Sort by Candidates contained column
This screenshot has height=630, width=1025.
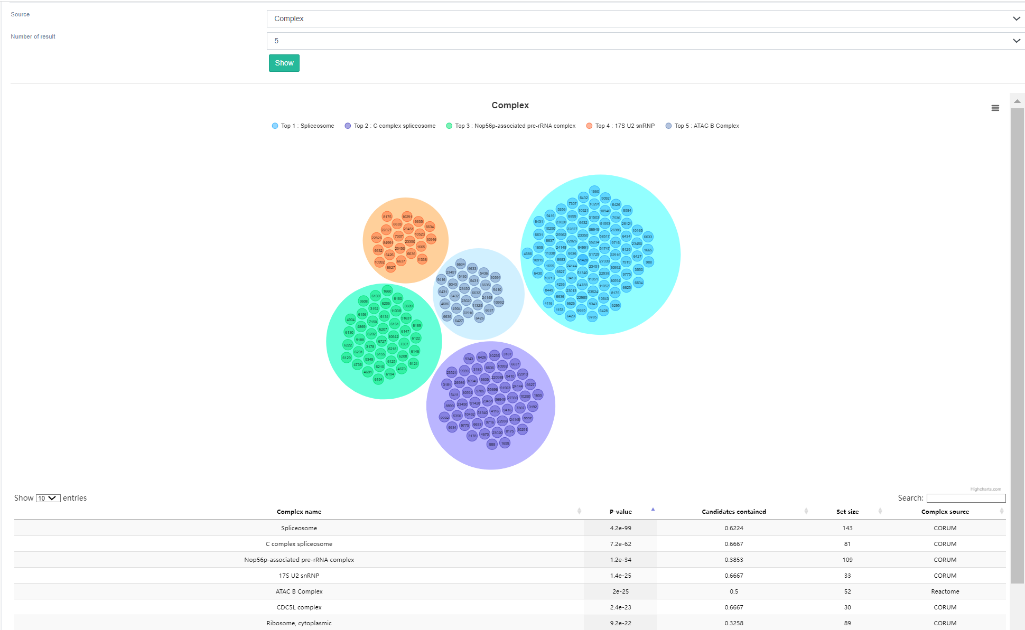[x=733, y=512]
